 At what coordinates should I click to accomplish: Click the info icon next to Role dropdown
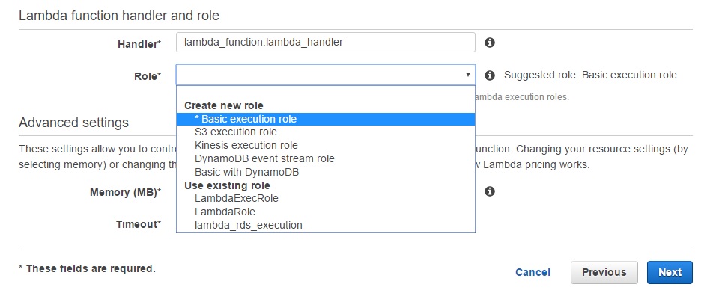(x=490, y=75)
